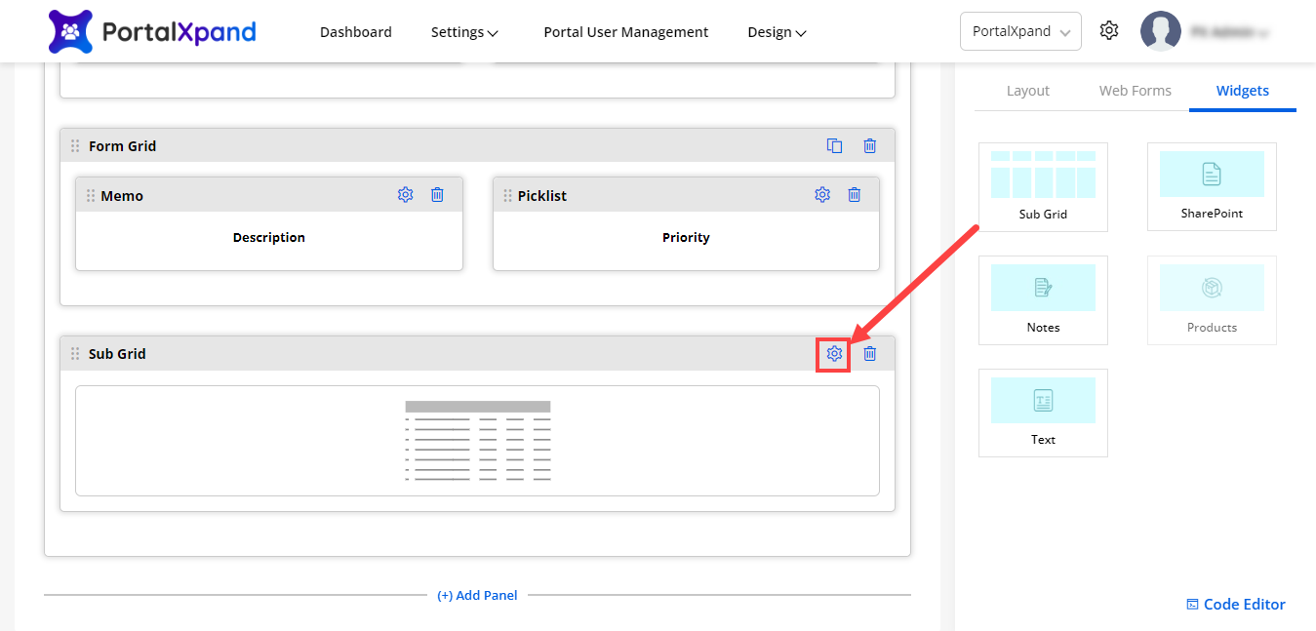Expand the Design menu

(777, 32)
